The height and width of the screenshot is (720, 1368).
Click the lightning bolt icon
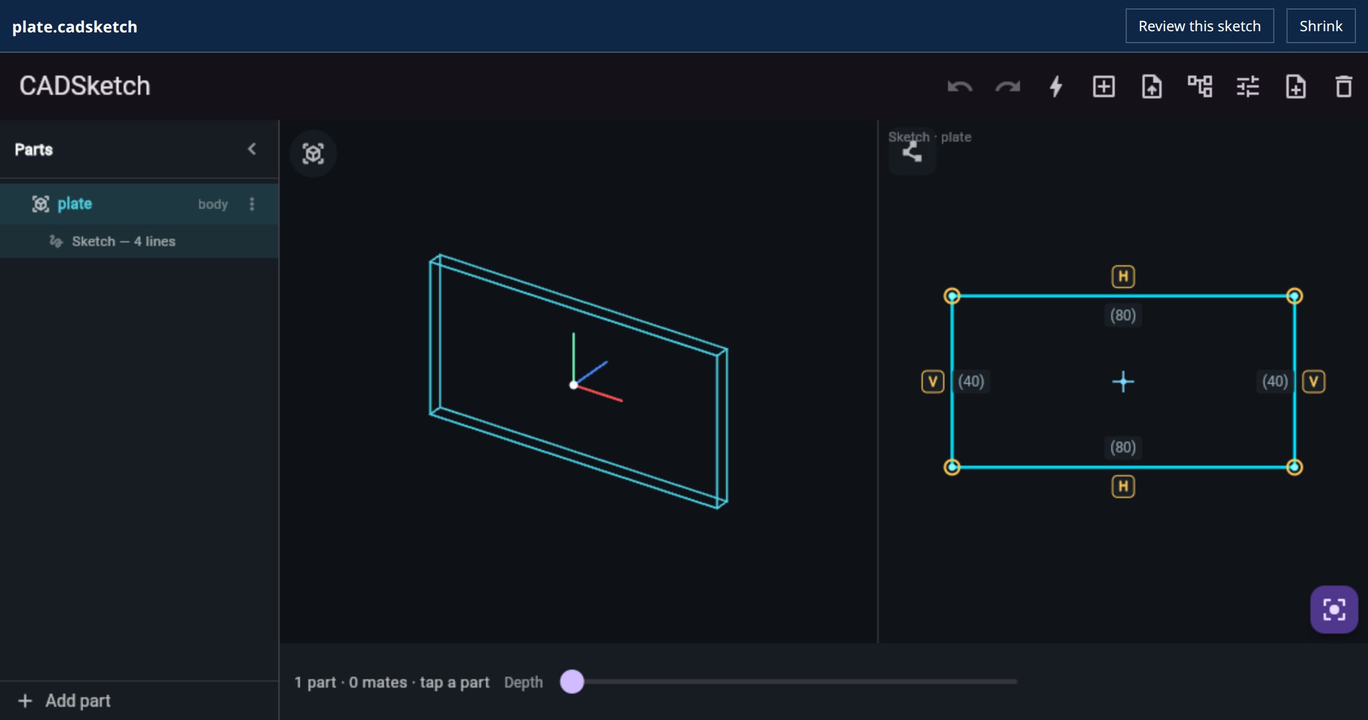tap(1056, 87)
